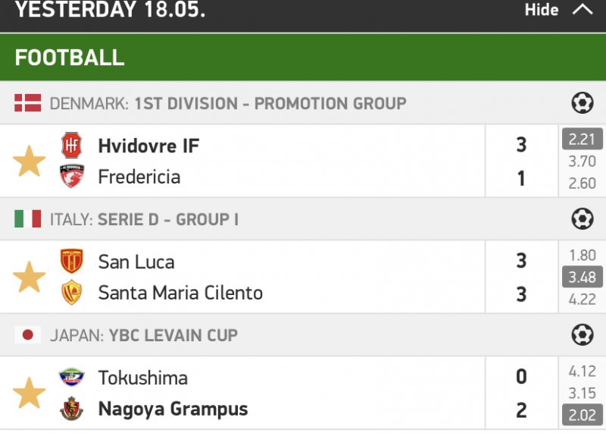The width and height of the screenshot is (606, 433).
Task: Select the 2.02 odds for Nagoya Grampus
Action: tap(582, 415)
